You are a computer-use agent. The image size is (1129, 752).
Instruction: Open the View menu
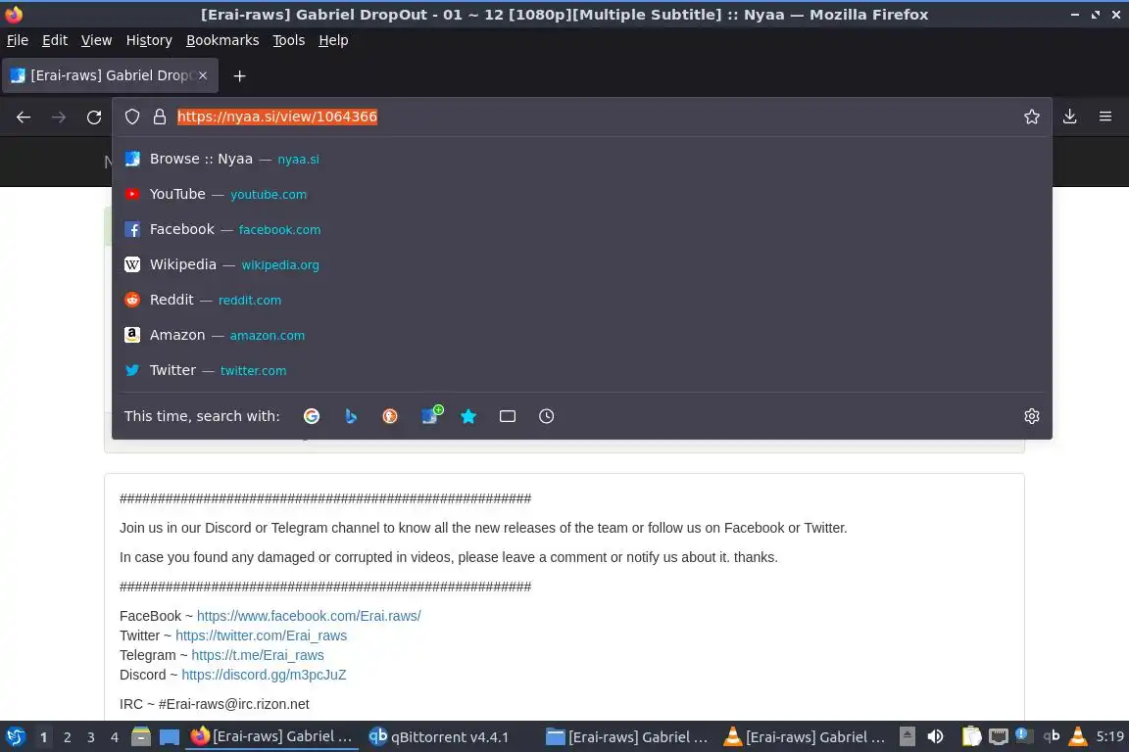[x=96, y=40]
